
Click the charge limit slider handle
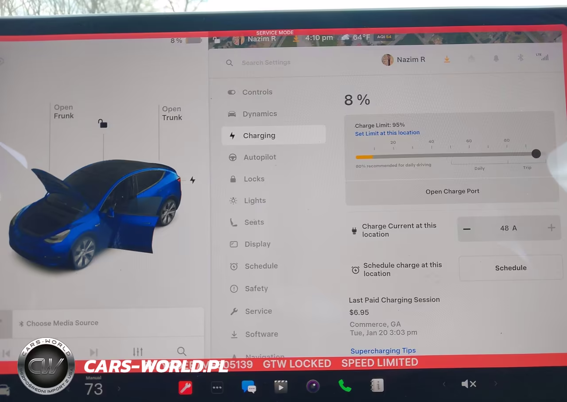(536, 154)
